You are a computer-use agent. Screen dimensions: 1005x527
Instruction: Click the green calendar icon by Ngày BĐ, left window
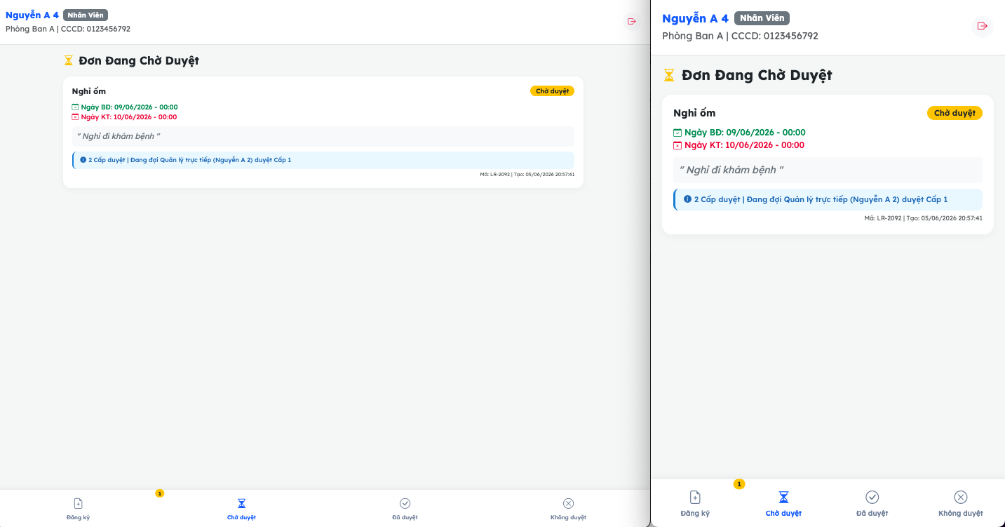pos(76,107)
